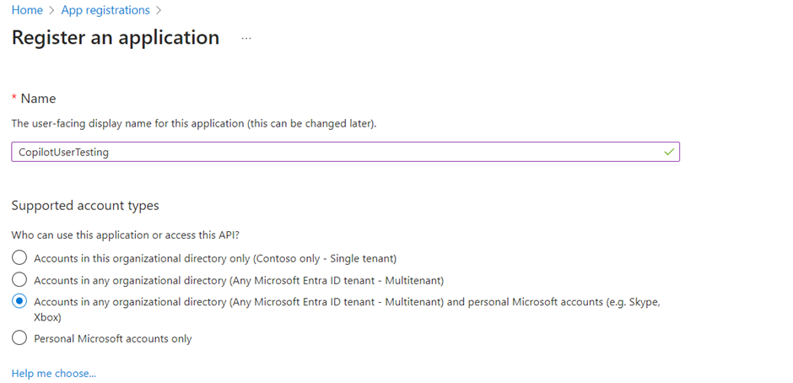
Task: Click the Supported account types heading
Action: [85, 206]
